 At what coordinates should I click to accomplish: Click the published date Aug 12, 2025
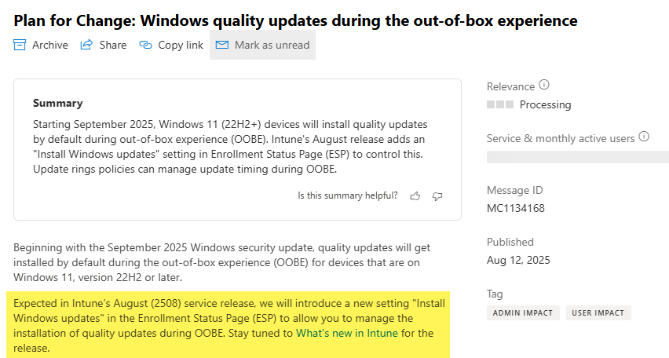518,261
